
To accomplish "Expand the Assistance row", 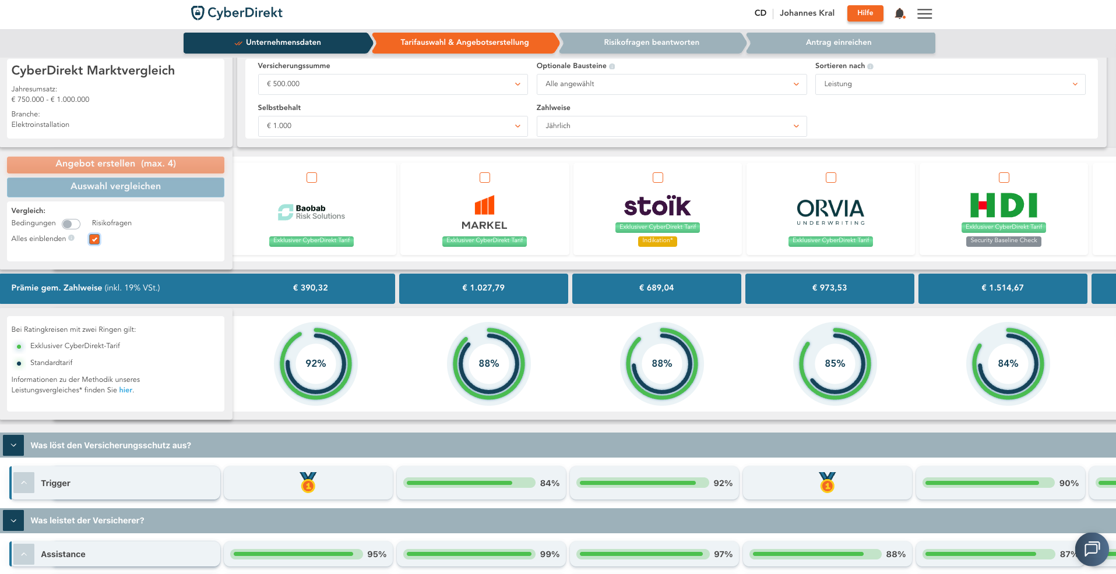I will [x=24, y=554].
